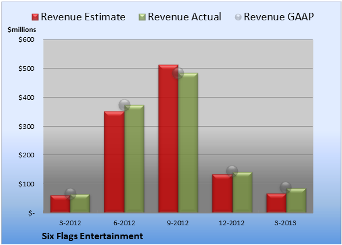
Task: Click the GAAP marker above 3-2013
Action: 286,187
